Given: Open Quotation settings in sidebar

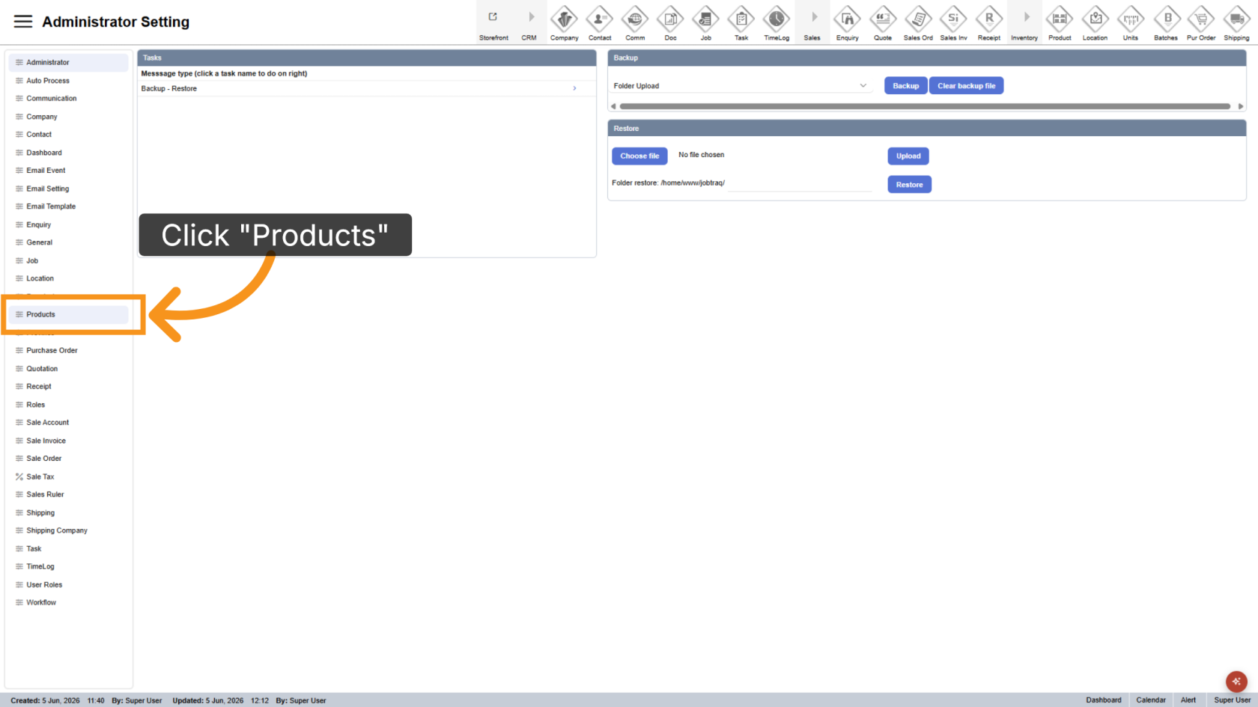Looking at the screenshot, I should pyautogui.click(x=68, y=369).
